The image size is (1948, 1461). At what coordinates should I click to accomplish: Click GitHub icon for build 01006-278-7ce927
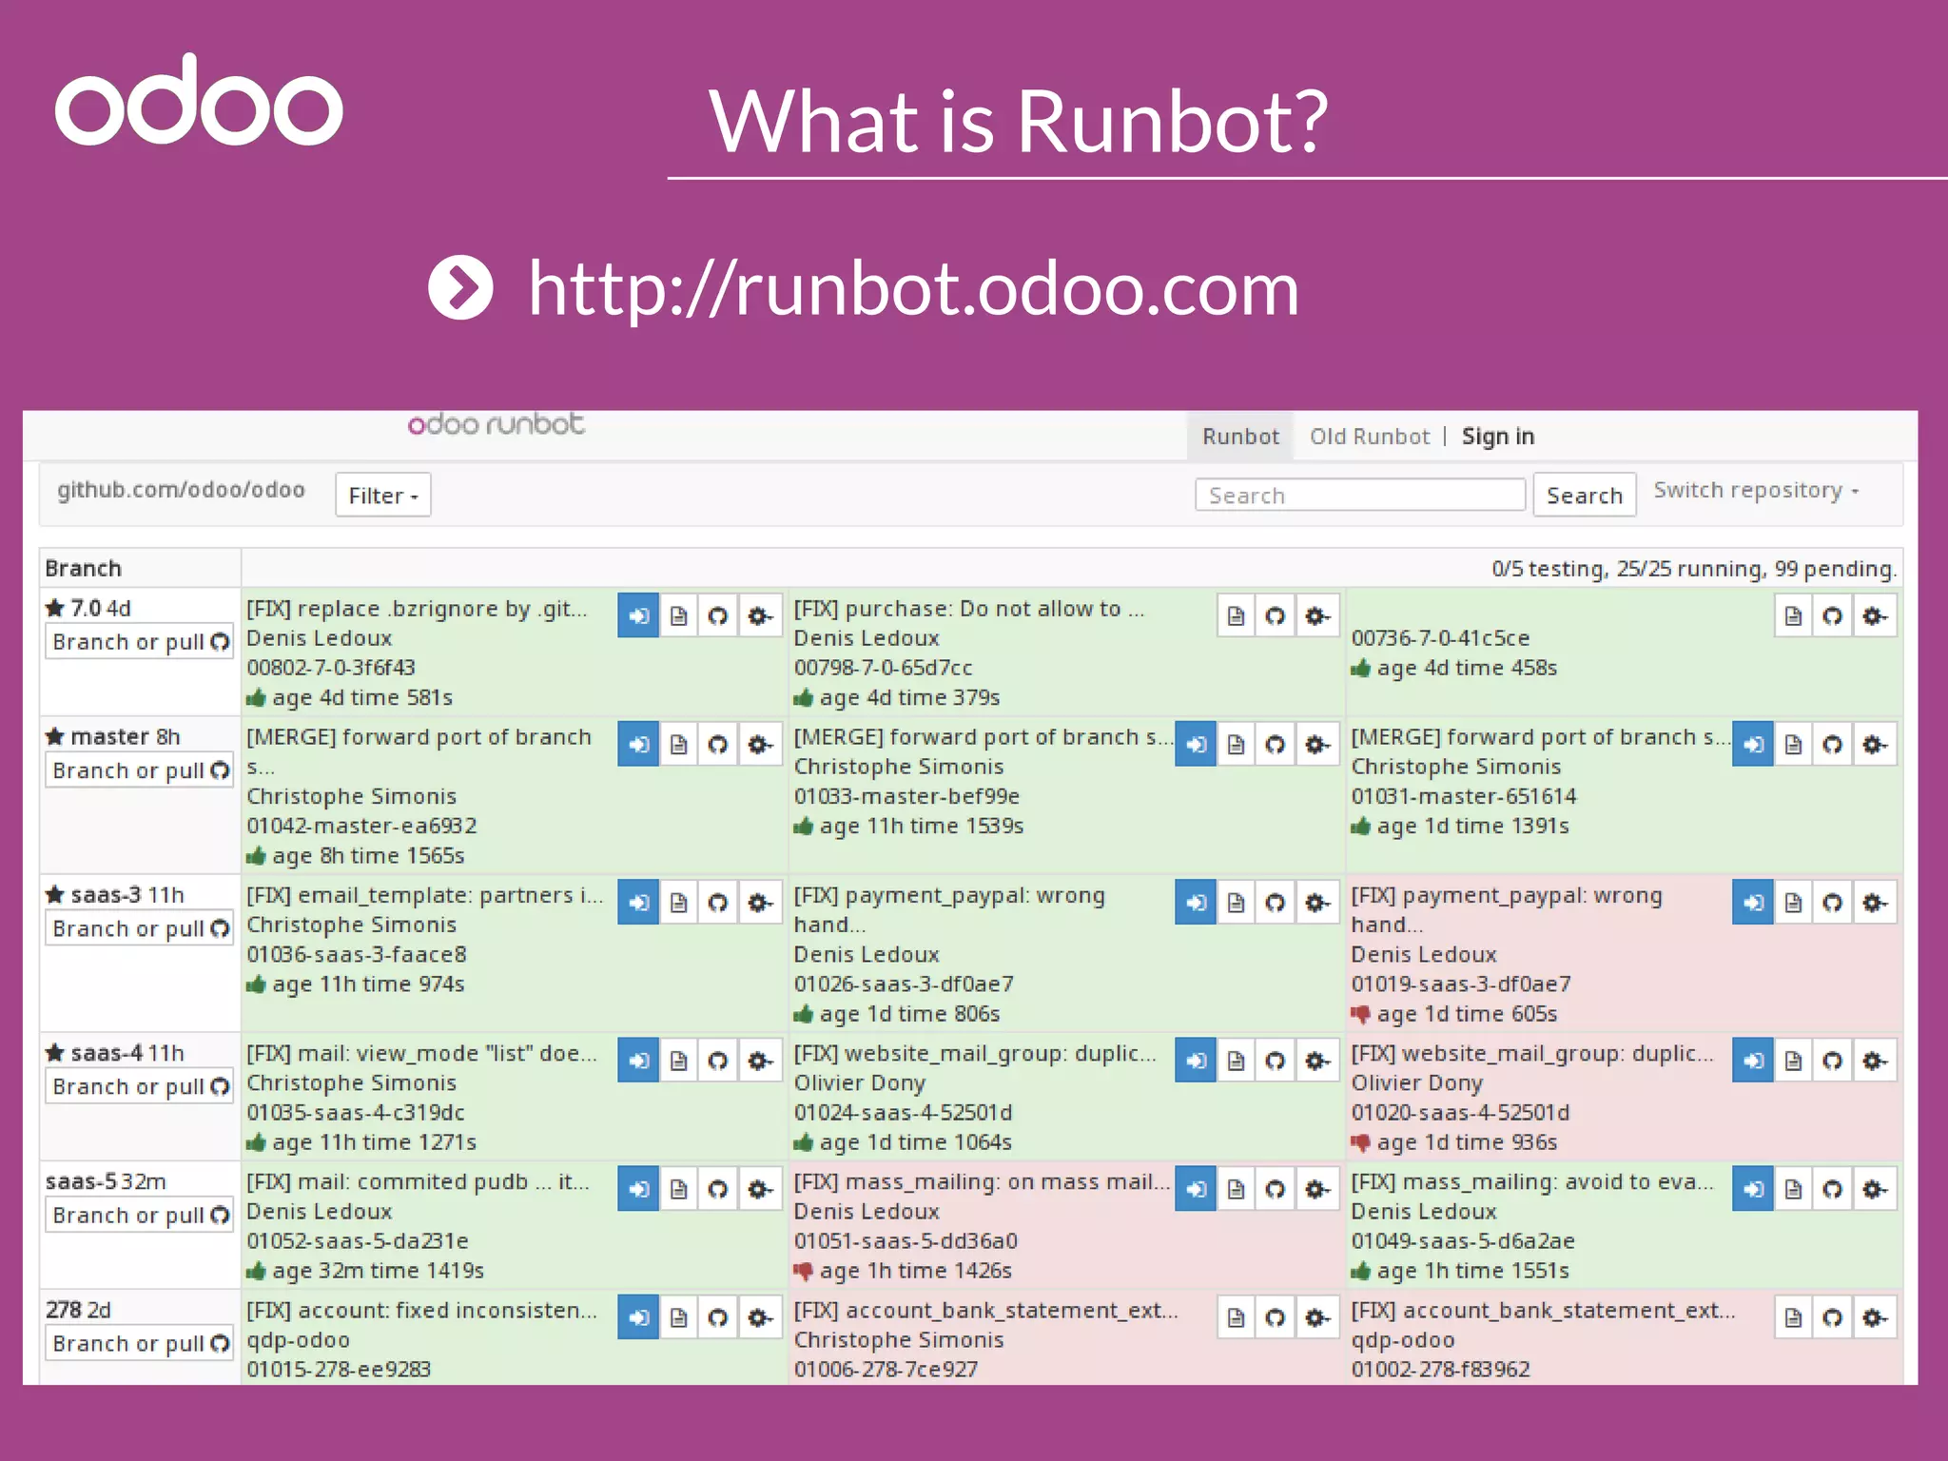coord(1276,1316)
